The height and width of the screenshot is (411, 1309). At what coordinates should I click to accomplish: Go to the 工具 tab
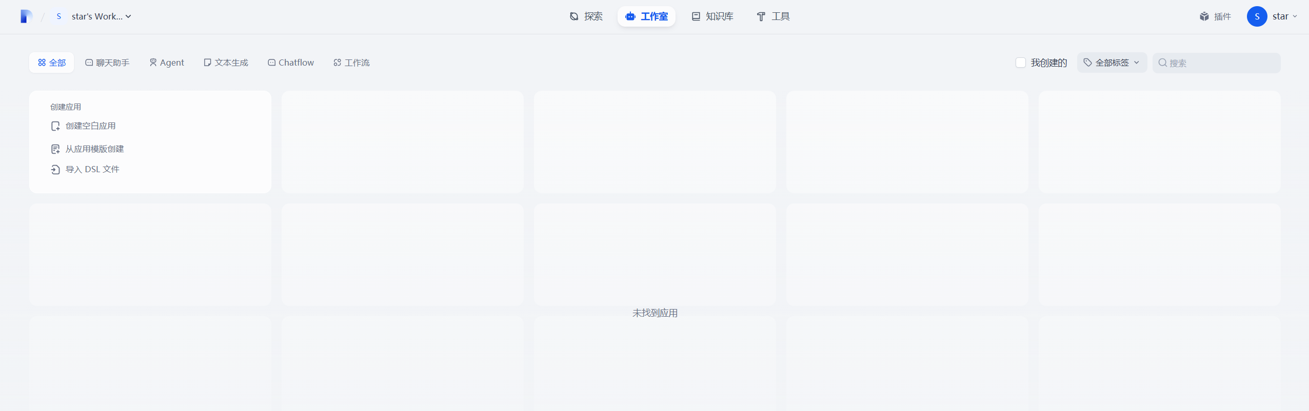click(x=773, y=16)
